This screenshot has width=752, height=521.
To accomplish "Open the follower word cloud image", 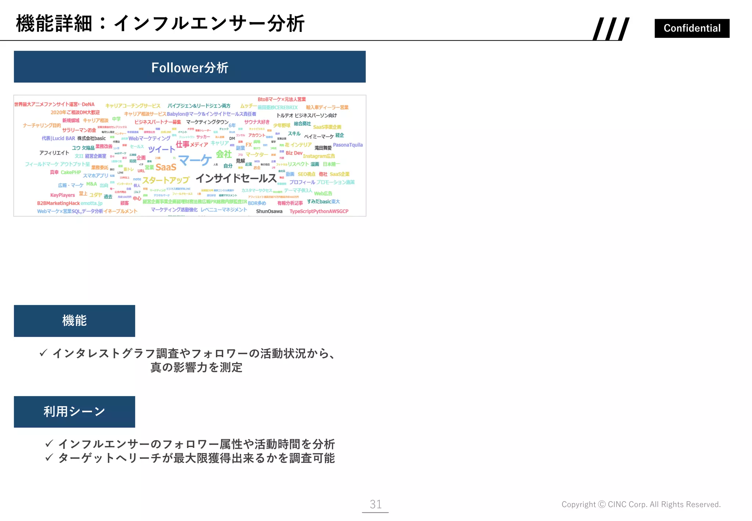I will click(190, 156).
